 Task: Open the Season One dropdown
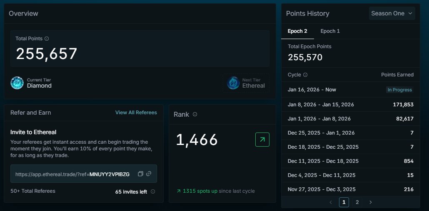[x=392, y=13]
